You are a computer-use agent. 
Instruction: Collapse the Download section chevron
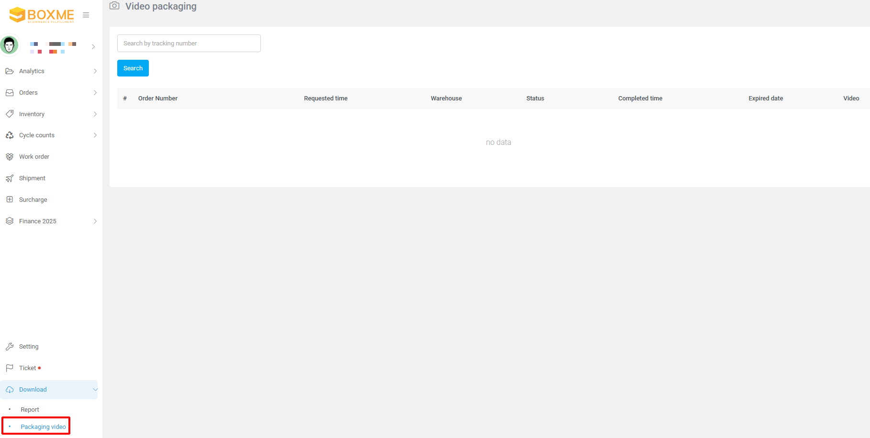point(95,390)
